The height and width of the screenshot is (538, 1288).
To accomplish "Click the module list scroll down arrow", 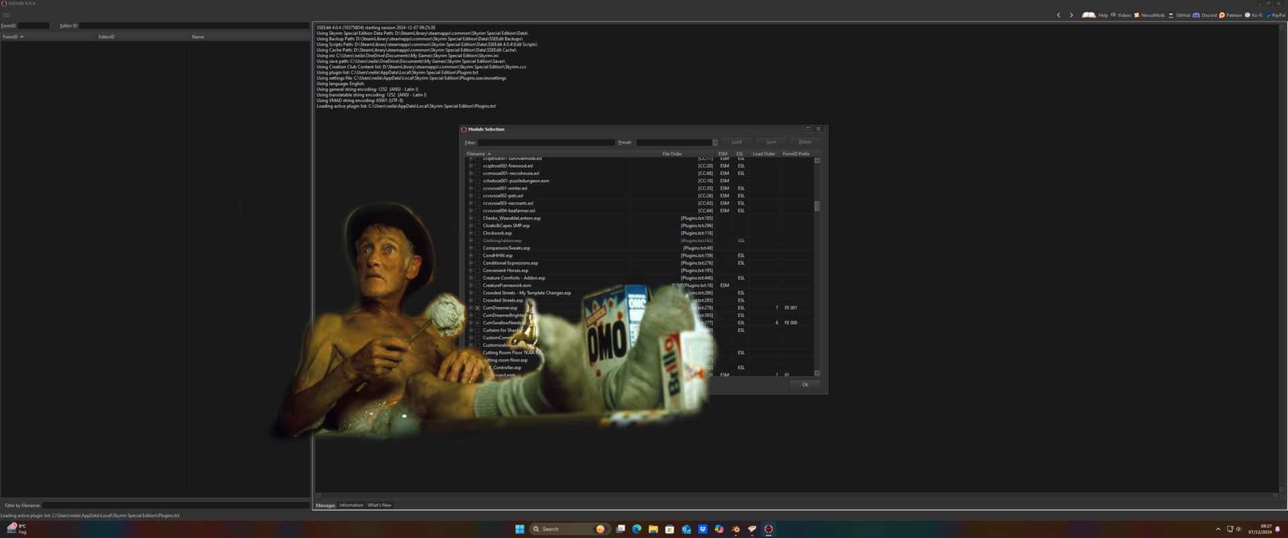I will coord(817,373).
